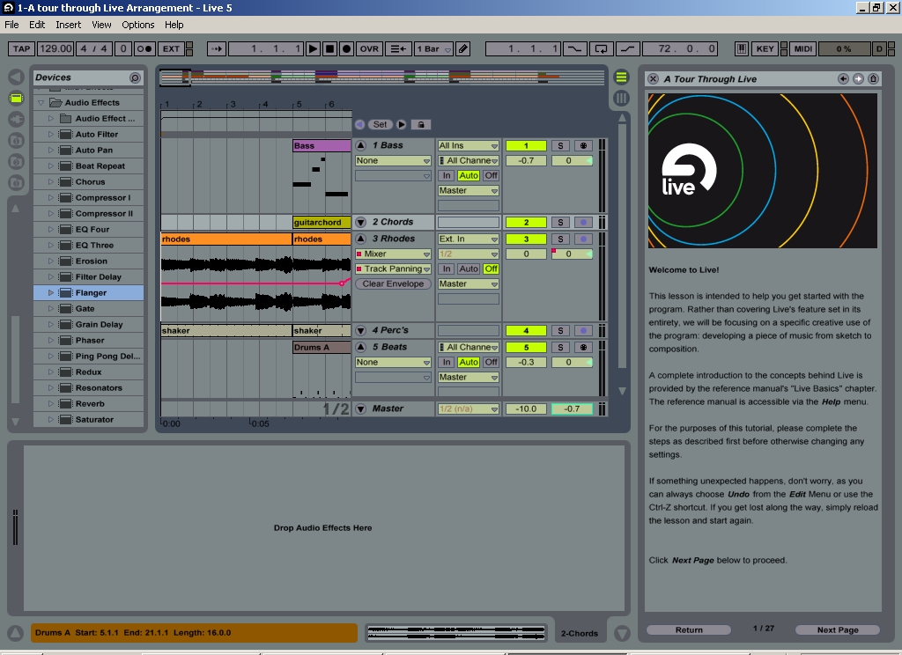Click Next Page in the lesson
This screenshot has width=902, height=655.
pyautogui.click(x=838, y=629)
